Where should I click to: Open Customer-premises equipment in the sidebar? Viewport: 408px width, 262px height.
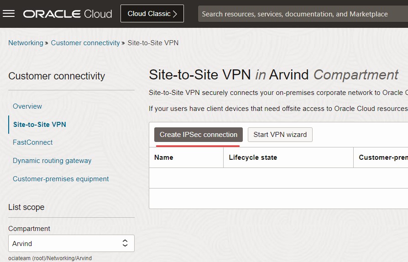[x=61, y=179]
